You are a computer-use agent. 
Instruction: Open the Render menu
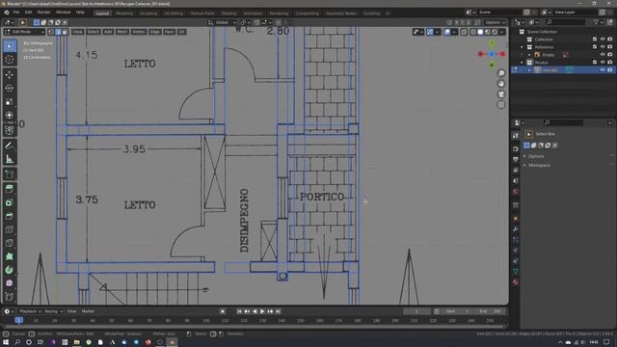[x=43, y=13]
